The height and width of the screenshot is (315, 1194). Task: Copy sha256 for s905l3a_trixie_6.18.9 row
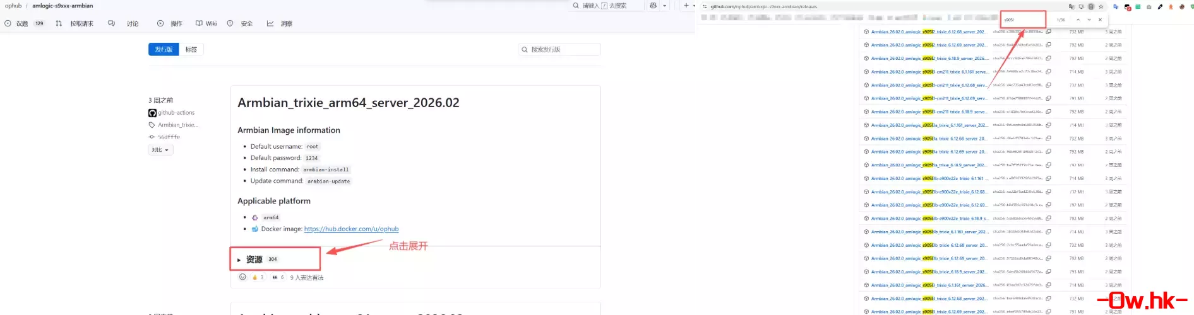click(1048, 165)
